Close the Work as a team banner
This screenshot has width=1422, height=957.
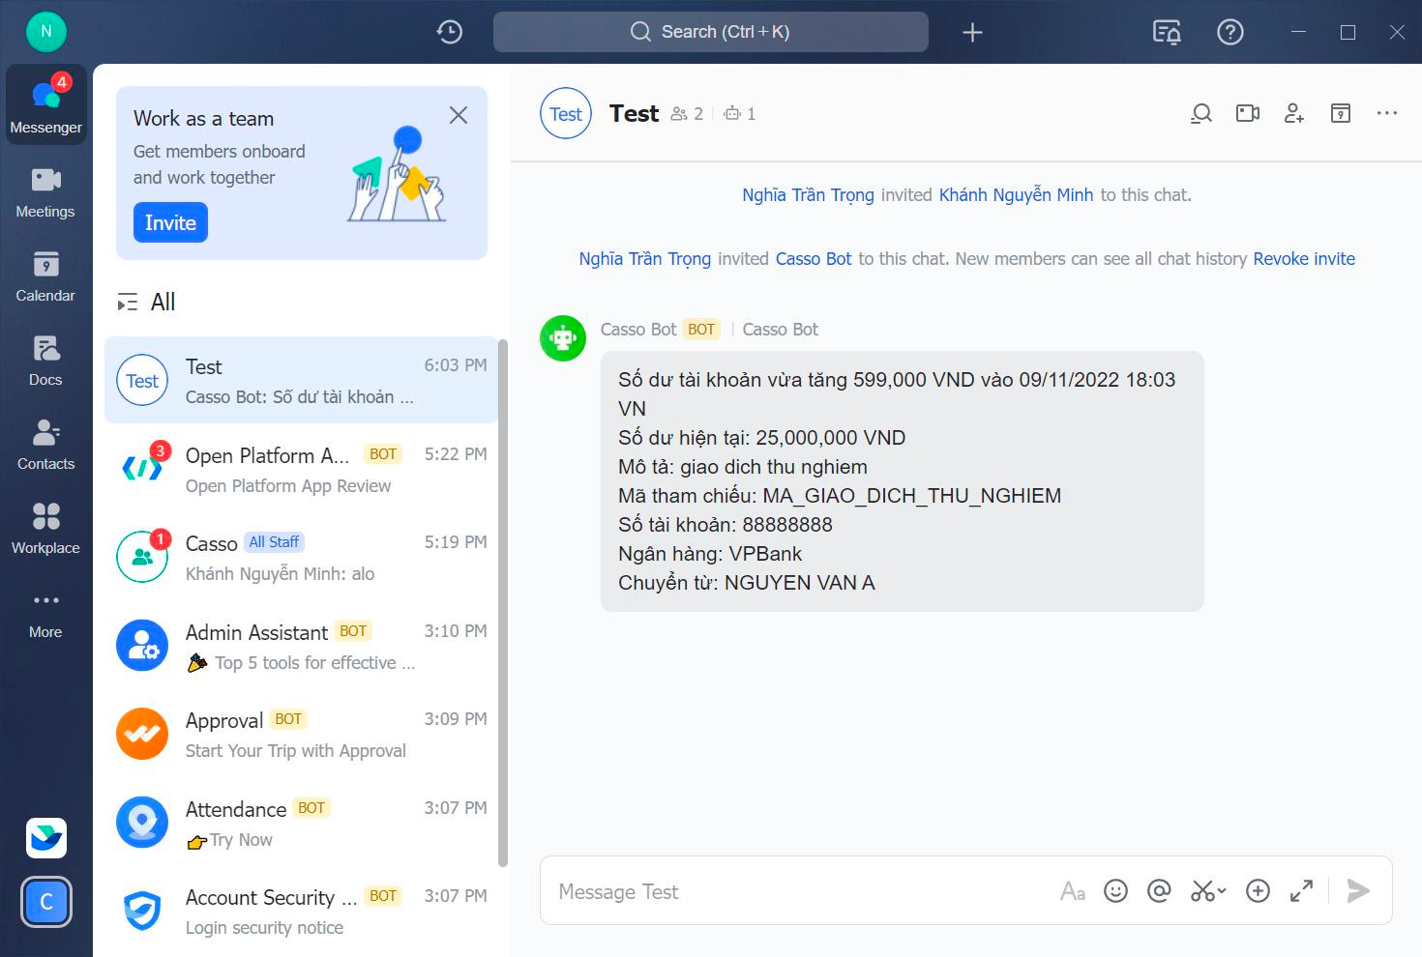point(459,115)
